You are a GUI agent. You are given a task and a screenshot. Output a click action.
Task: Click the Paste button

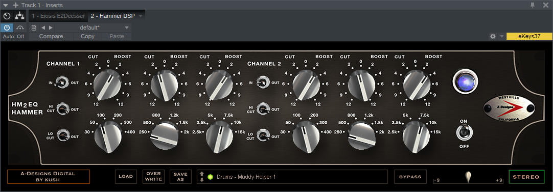coord(117,36)
